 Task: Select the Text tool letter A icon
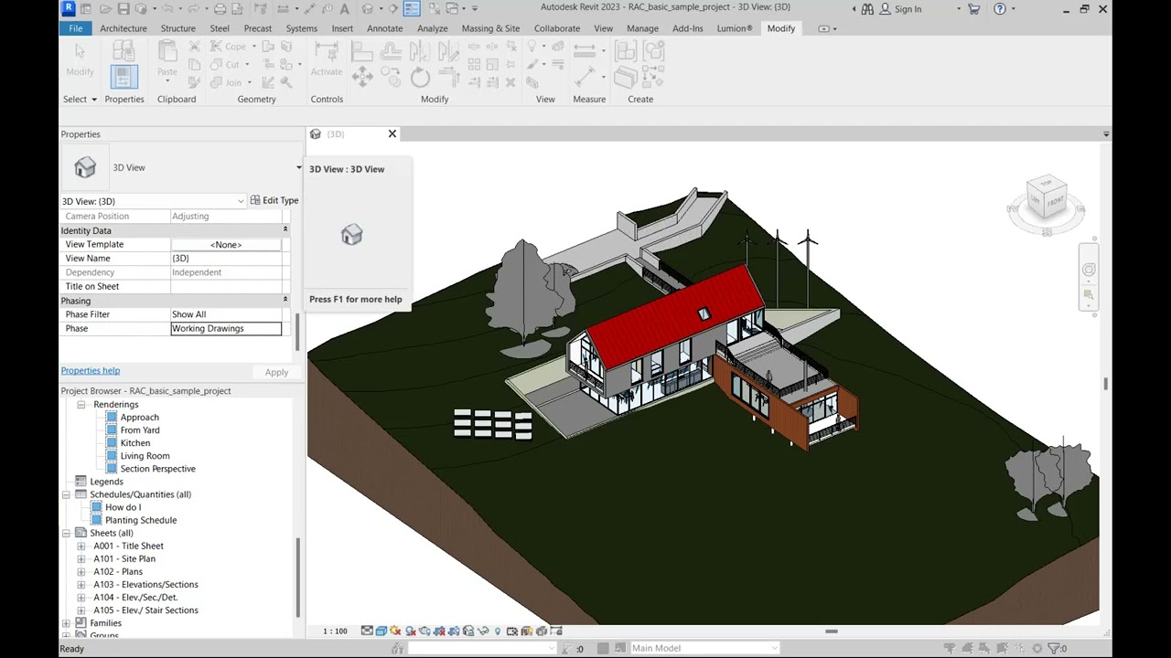344,9
